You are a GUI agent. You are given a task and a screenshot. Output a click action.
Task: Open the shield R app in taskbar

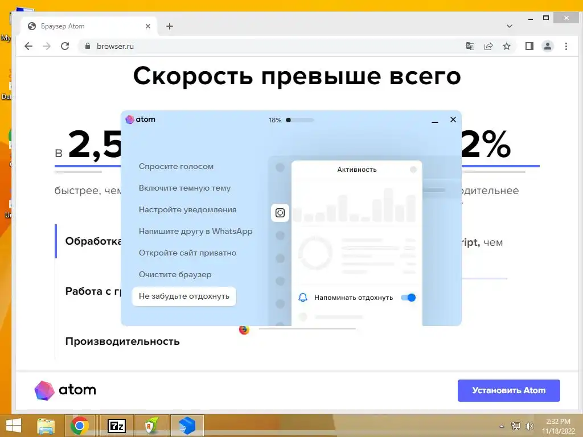click(x=151, y=426)
